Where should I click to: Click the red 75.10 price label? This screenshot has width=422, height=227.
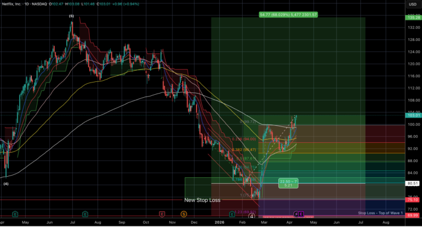point(413,200)
